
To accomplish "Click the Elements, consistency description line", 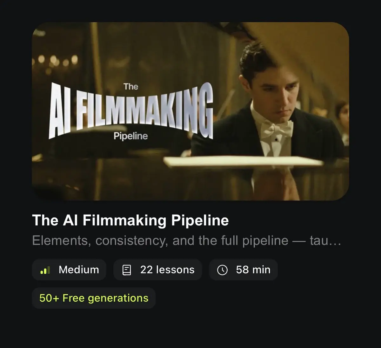I will pyautogui.click(x=187, y=241).
